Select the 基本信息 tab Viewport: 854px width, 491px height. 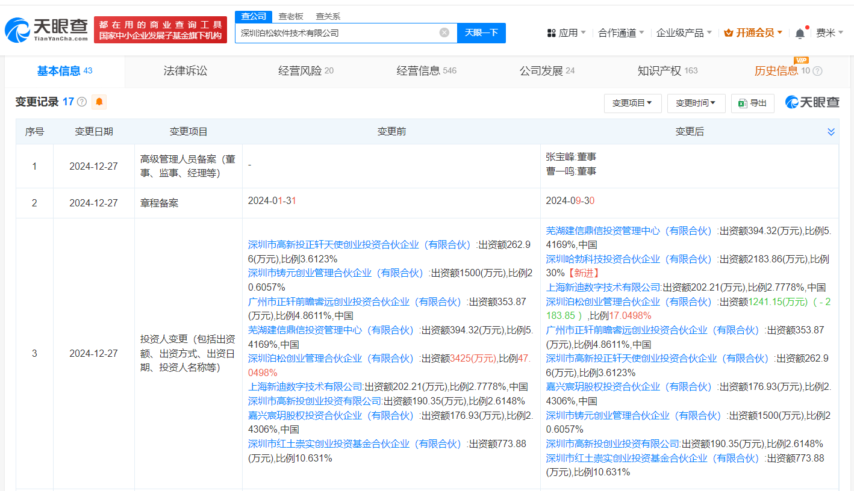tap(65, 71)
